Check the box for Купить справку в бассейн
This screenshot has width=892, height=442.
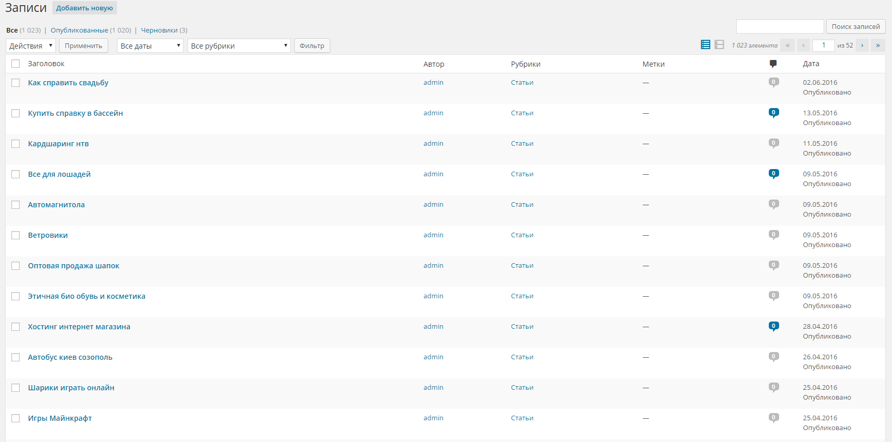pyautogui.click(x=16, y=113)
